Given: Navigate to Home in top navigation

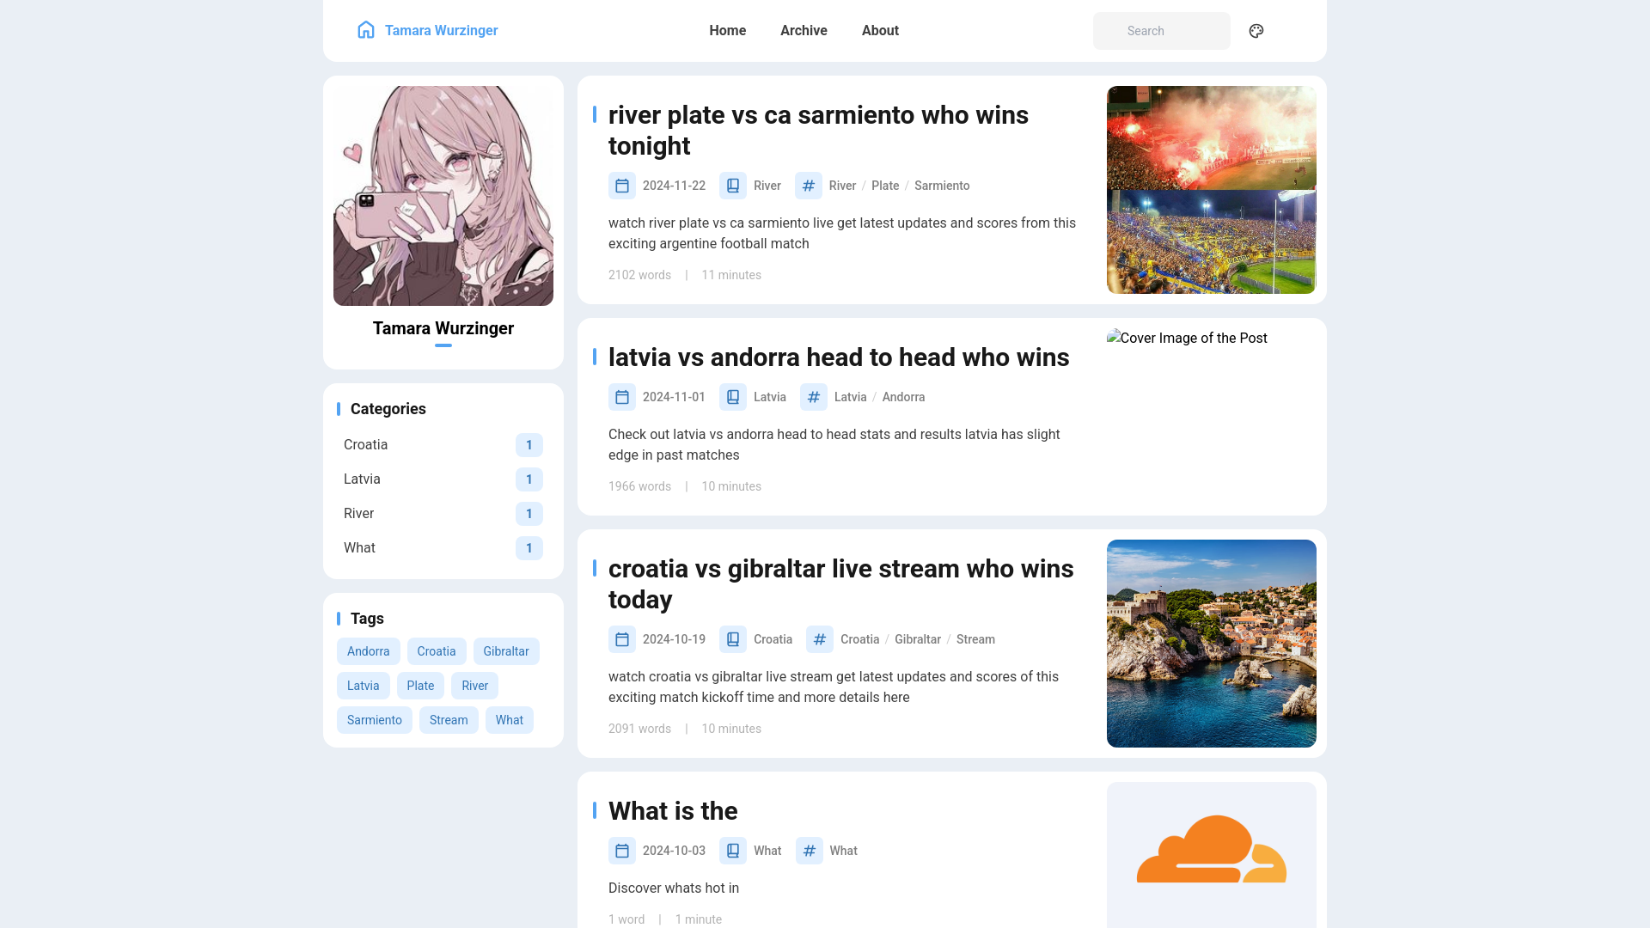Looking at the screenshot, I should [728, 31].
